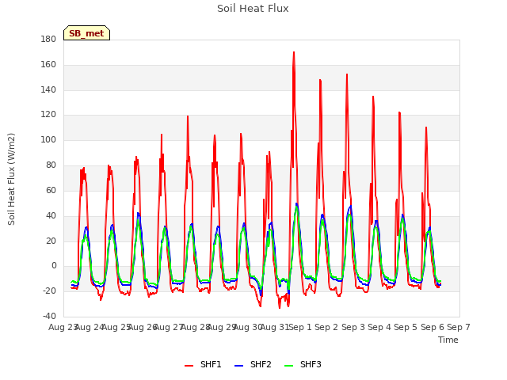507x380 pixels.
Task: Click the Sep 6 x-axis tick label
Action: pos(433,327)
